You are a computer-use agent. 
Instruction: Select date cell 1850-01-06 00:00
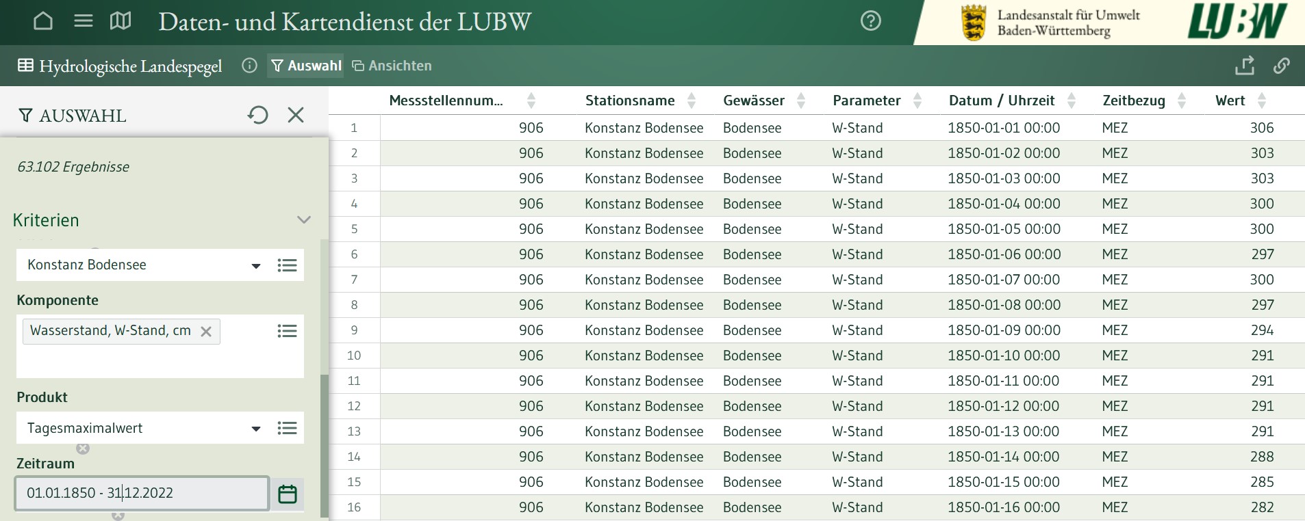1004,254
